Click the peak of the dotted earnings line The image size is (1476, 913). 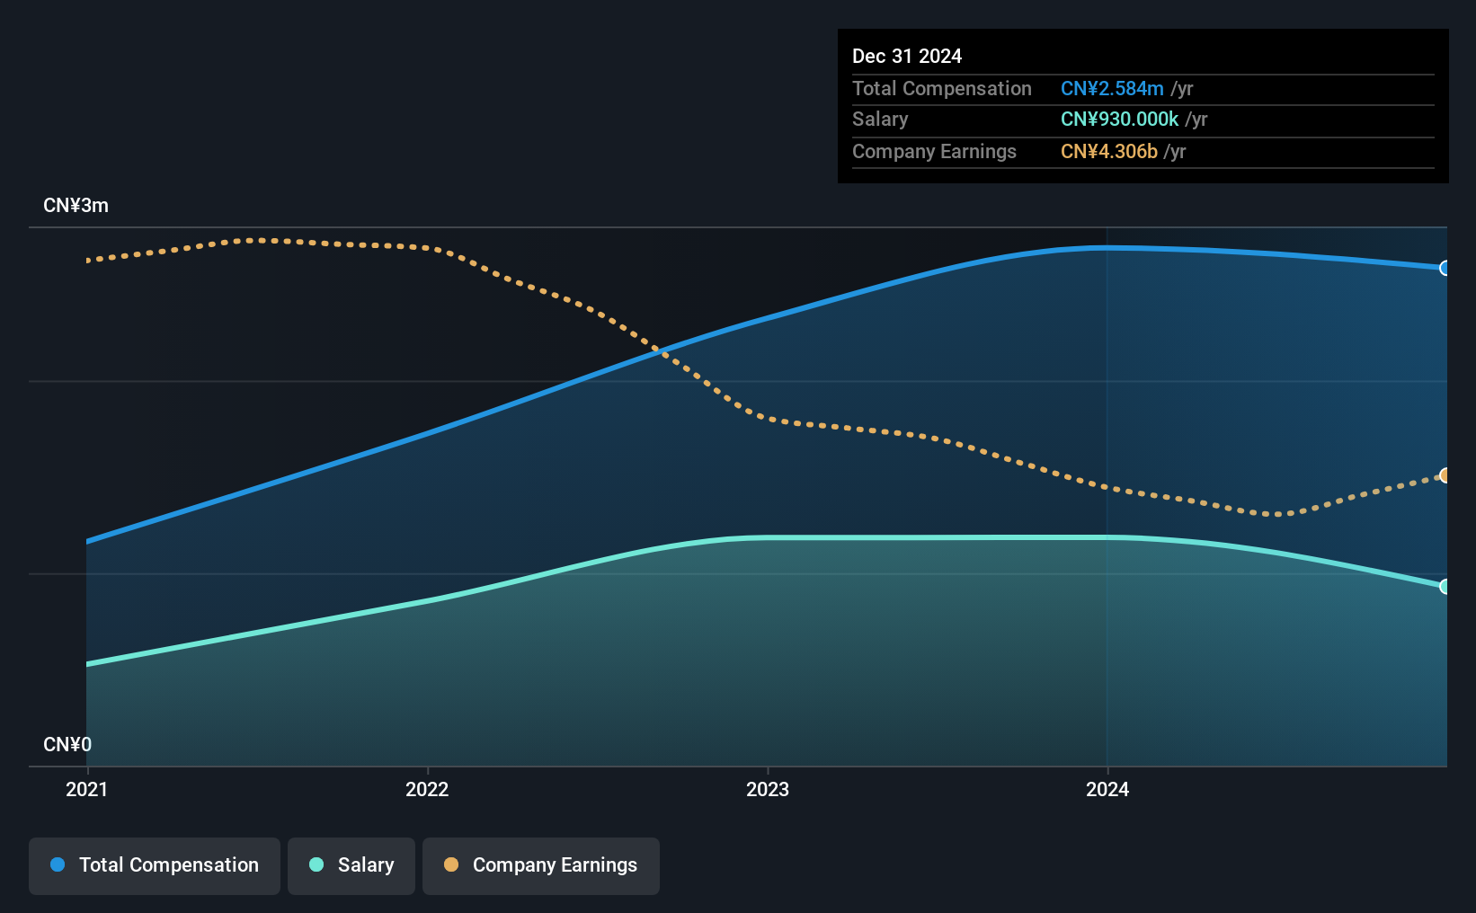[261, 240]
